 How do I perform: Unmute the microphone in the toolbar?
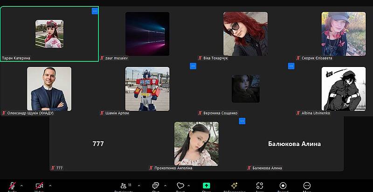pos(13,185)
